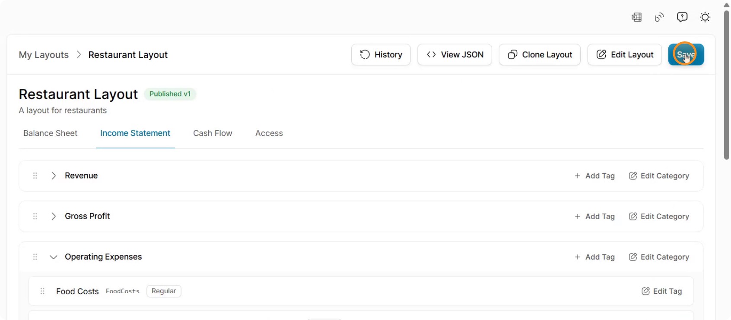The height and width of the screenshot is (320, 731).
Task: Click the FoodCosts tag code text
Action: point(123,291)
